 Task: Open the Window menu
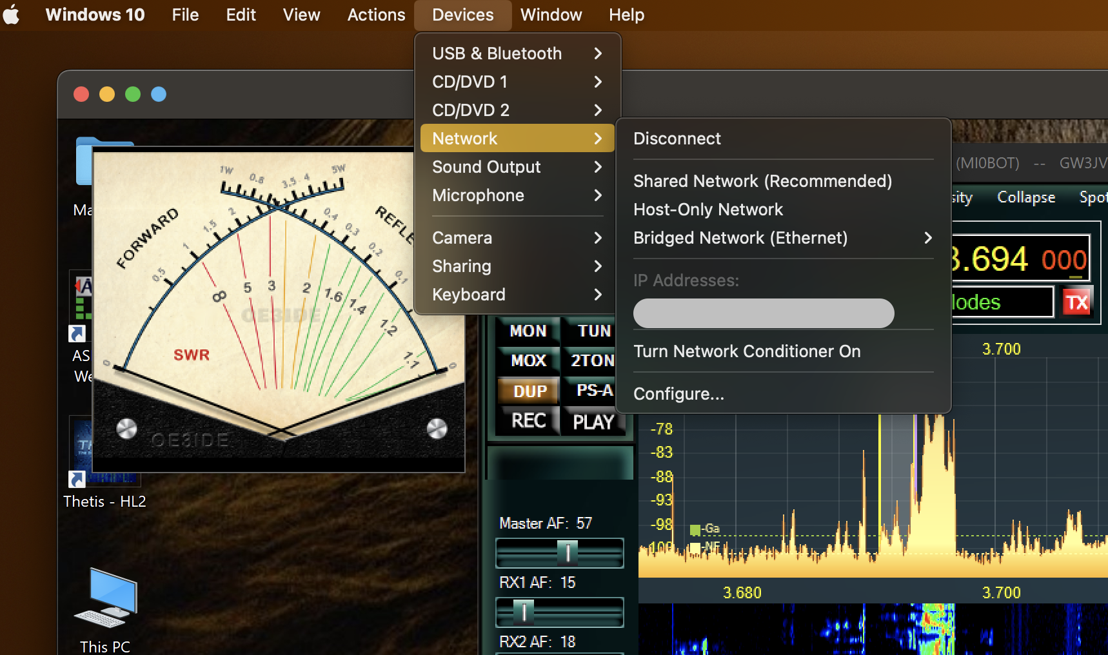tap(551, 15)
